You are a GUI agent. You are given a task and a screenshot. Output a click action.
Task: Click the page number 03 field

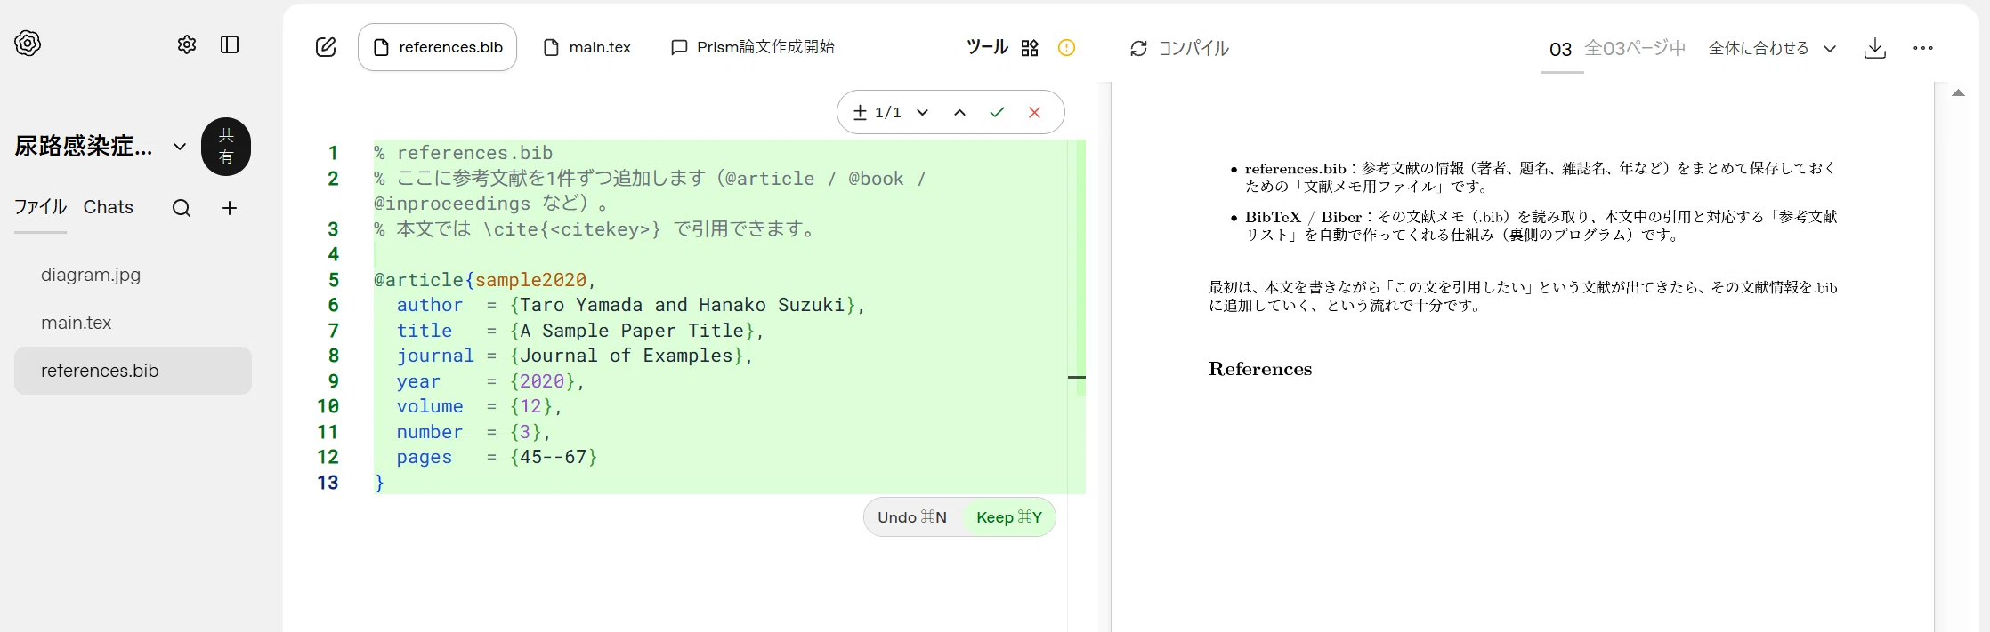(1561, 49)
